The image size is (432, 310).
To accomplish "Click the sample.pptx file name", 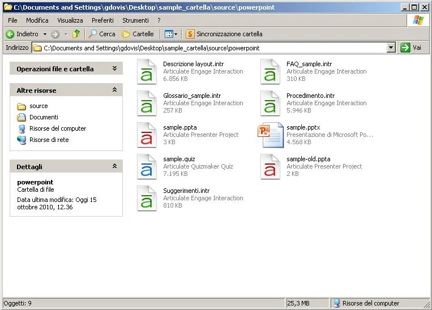I will pyautogui.click(x=303, y=127).
